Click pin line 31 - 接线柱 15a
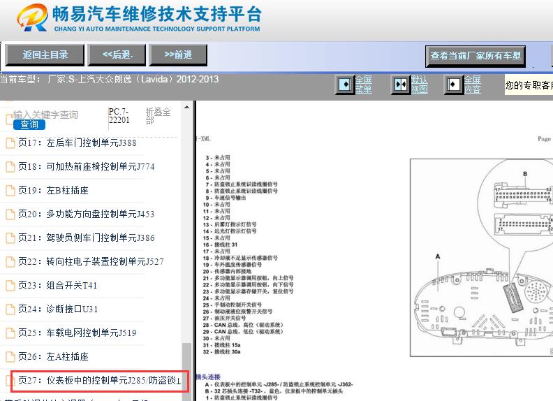This screenshot has width=553, height=401. point(221,345)
